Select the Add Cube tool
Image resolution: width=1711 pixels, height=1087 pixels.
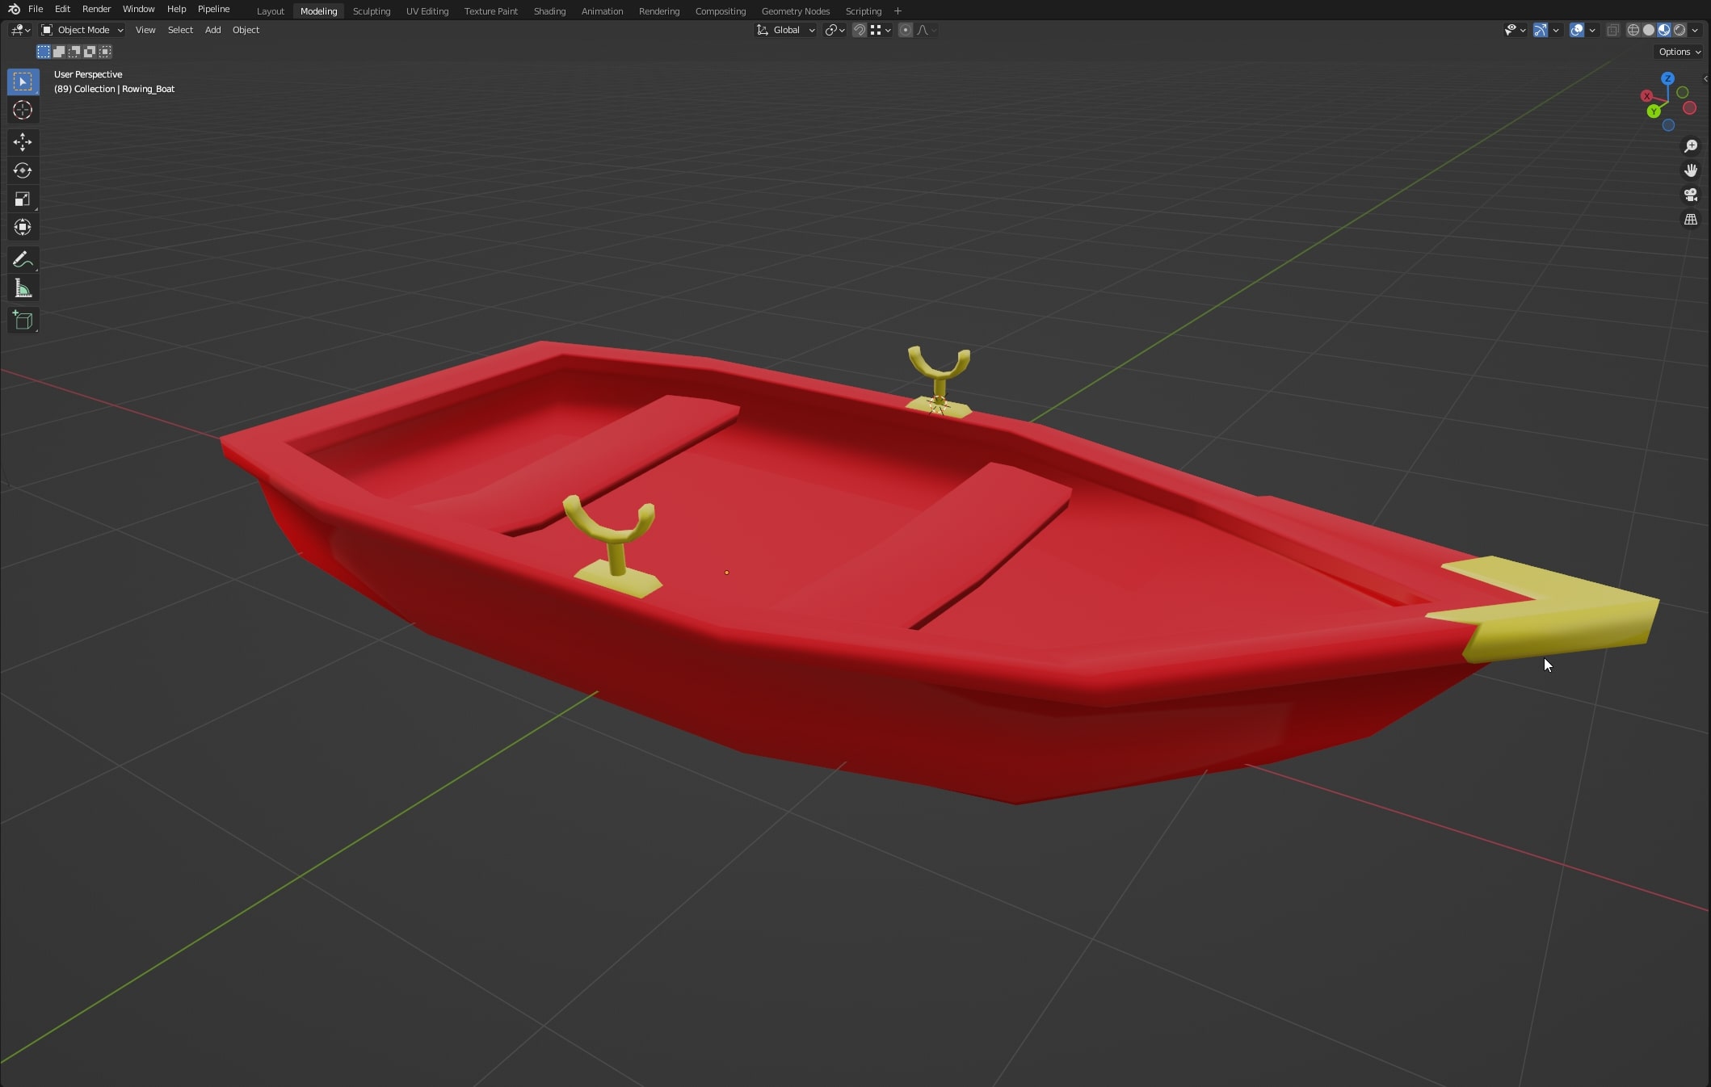point(23,321)
